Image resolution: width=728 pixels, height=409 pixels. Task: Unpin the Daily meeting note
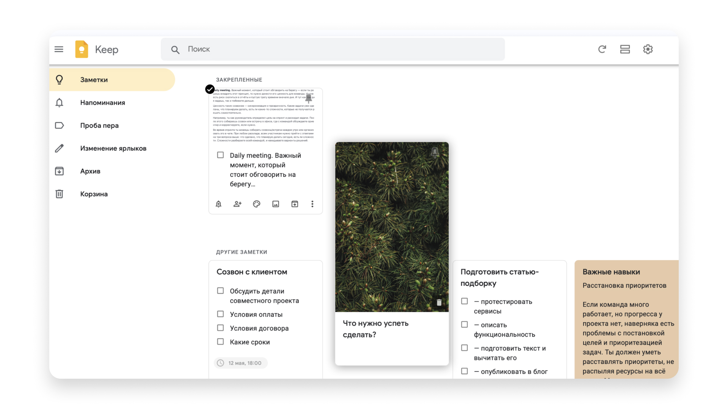309,98
